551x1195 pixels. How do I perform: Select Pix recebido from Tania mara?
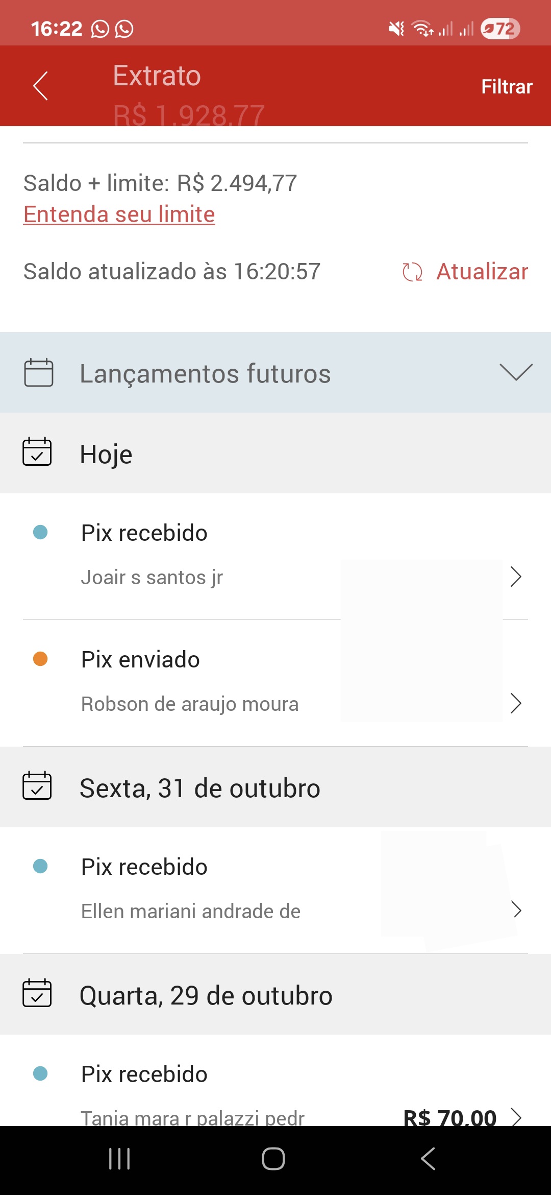click(x=204, y=1093)
